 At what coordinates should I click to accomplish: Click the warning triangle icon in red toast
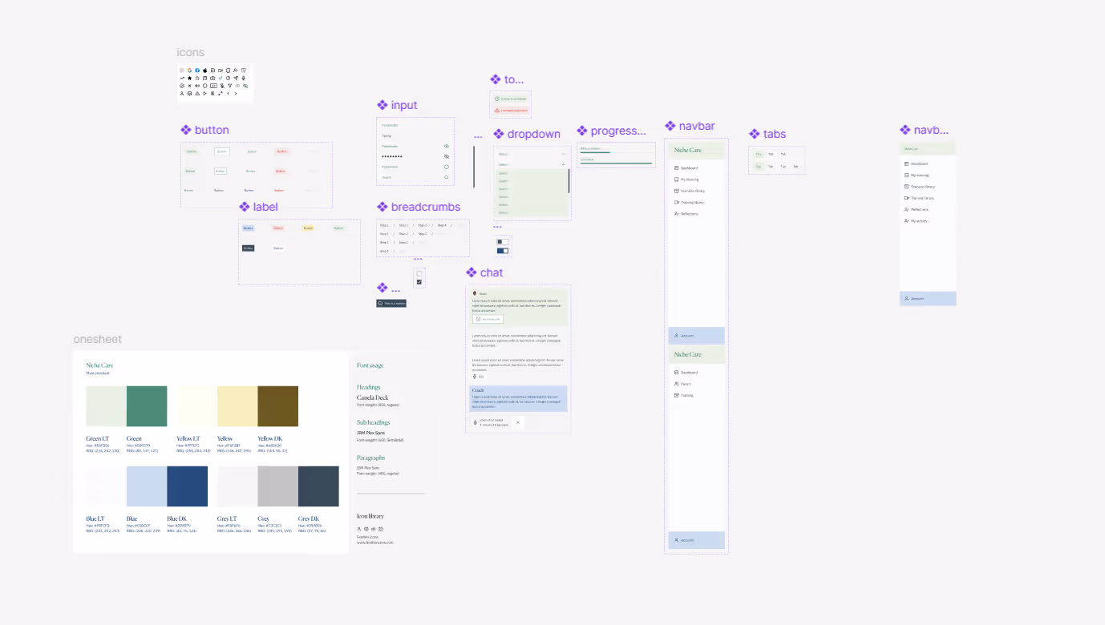pyautogui.click(x=497, y=111)
